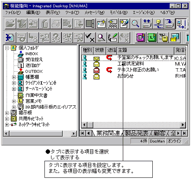This screenshot has height=184, width=191.
Task: Expand the 営業メモ node
Action: [14, 101]
